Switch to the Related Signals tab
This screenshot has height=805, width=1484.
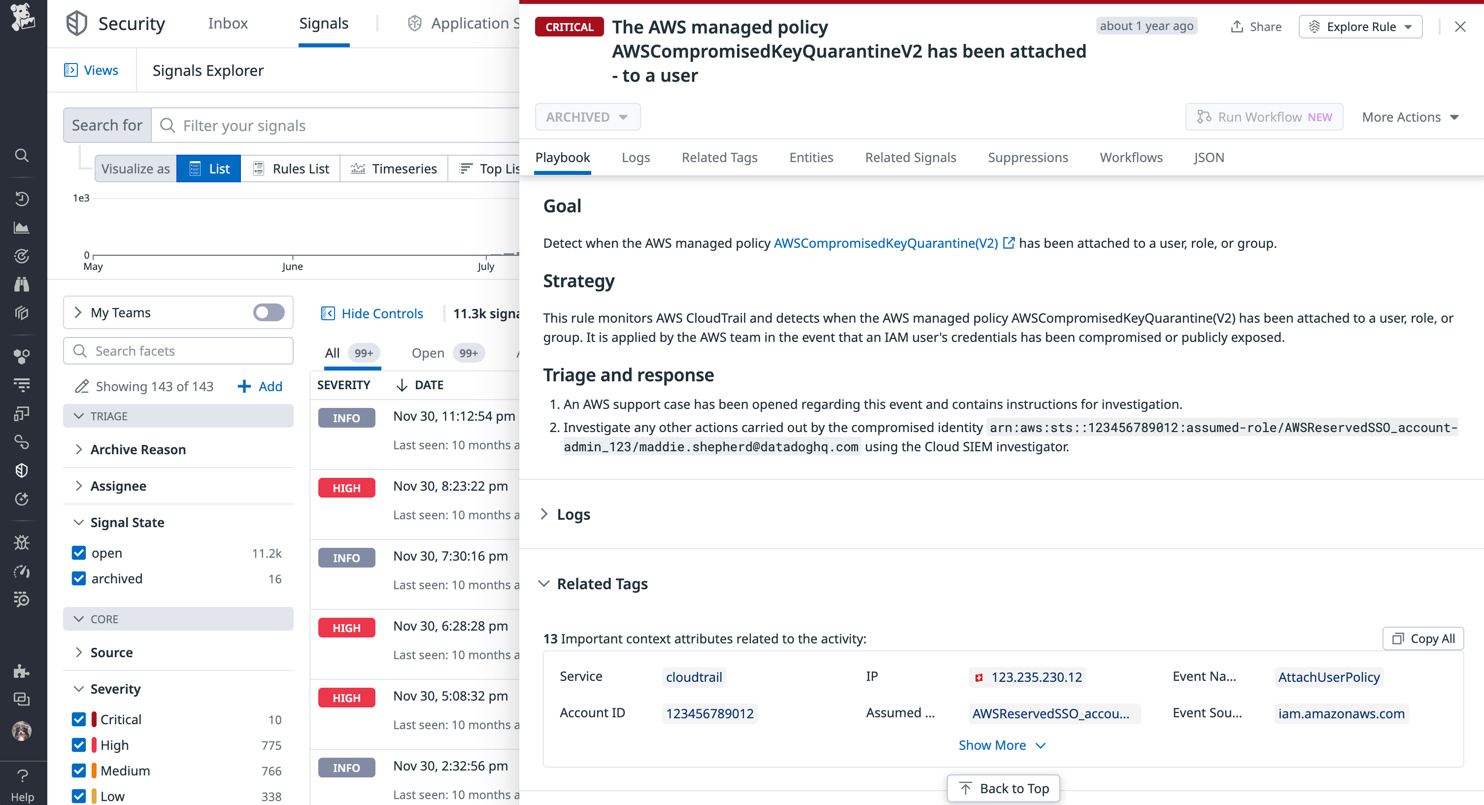pos(910,157)
